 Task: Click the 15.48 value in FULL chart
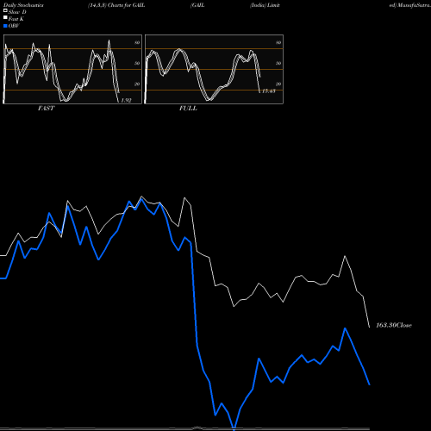pyautogui.click(x=269, y=91)
